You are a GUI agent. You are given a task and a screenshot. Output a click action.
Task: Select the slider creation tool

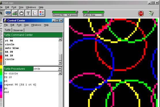(x=15, y=13)
